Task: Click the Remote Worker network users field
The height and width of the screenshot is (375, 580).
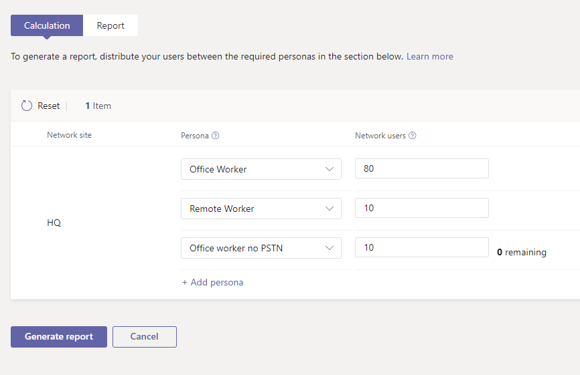Action: pos(421,208)
